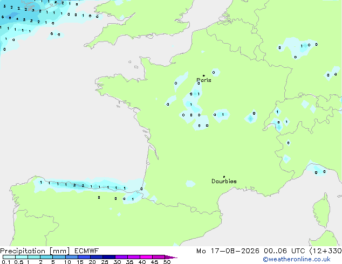Image resolution: width=342 pixels, height=264 pixels.
Task: Click the '25' legend scale number
Action: (x=105, y=262)
